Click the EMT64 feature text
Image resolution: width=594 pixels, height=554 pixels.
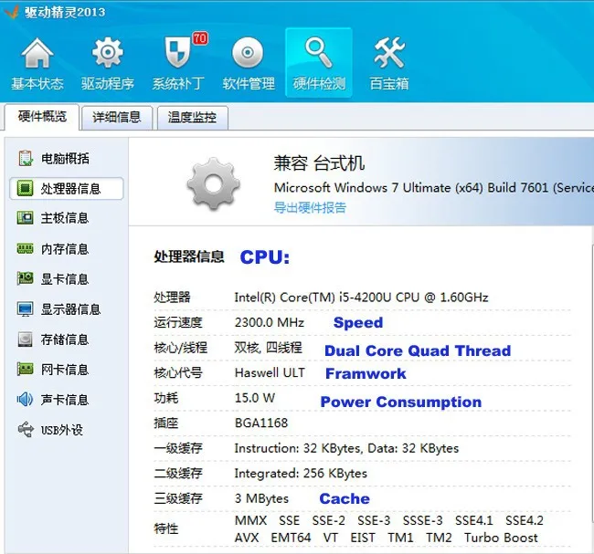tap(291, 538)
